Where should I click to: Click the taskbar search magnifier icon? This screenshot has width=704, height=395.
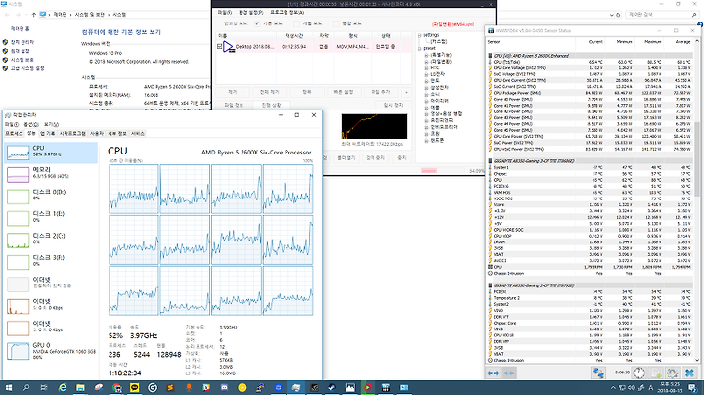[26, 388]
